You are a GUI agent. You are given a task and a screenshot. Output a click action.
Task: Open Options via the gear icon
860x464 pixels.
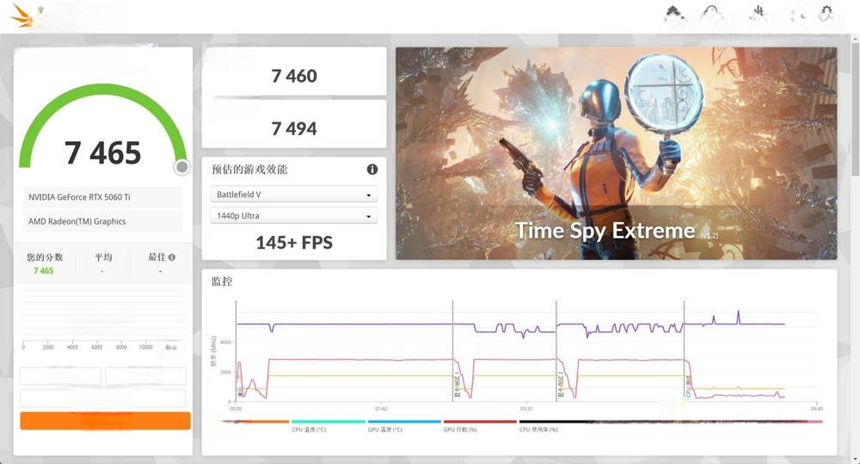point(826,13)
